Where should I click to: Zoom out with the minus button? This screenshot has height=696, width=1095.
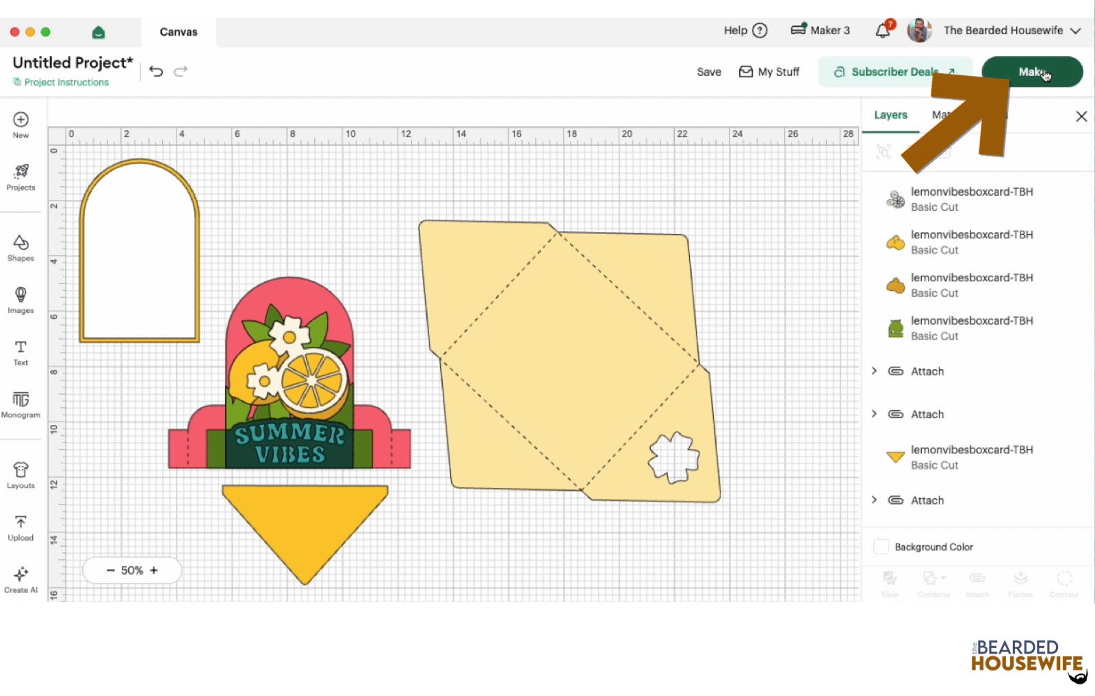coord(110,570)
